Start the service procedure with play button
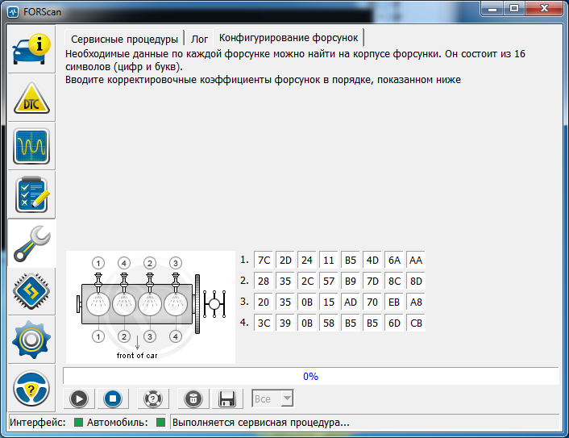 tap(79, 398)
